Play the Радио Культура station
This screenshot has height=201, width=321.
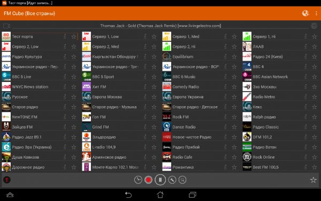click(27, 57)
